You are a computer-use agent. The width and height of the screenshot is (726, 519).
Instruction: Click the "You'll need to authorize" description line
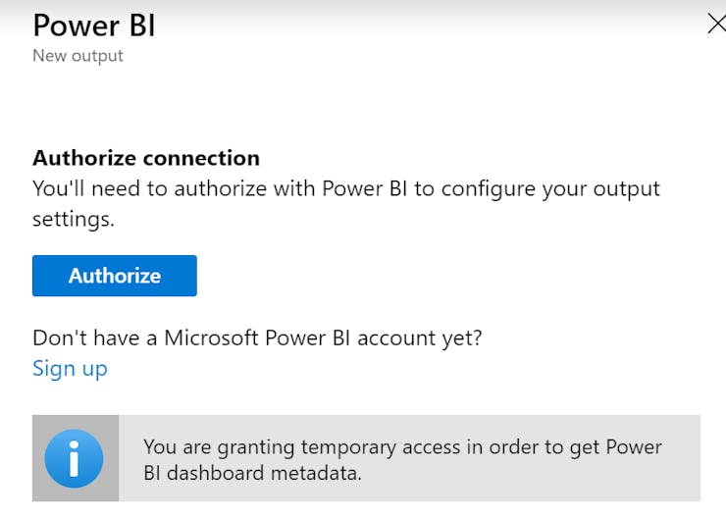[x=346, y=188]
